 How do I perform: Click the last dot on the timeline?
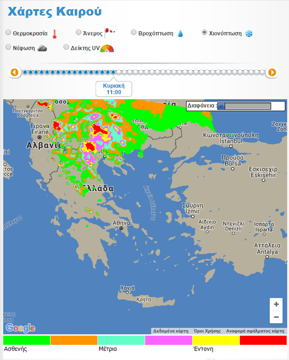[x=262, y=72]
